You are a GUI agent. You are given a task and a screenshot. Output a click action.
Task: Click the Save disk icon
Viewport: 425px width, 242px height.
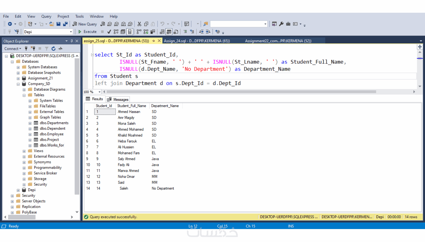(x=58, y=24)
